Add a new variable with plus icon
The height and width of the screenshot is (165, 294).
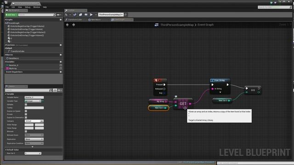(61, 62)
